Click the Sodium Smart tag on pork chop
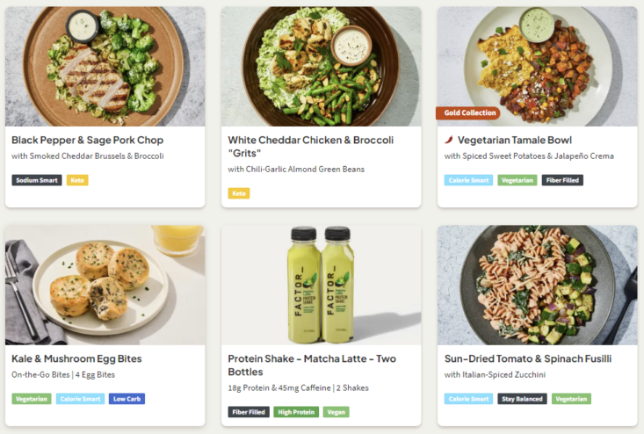This screenshot has height=434, width=644. point(37,180)
